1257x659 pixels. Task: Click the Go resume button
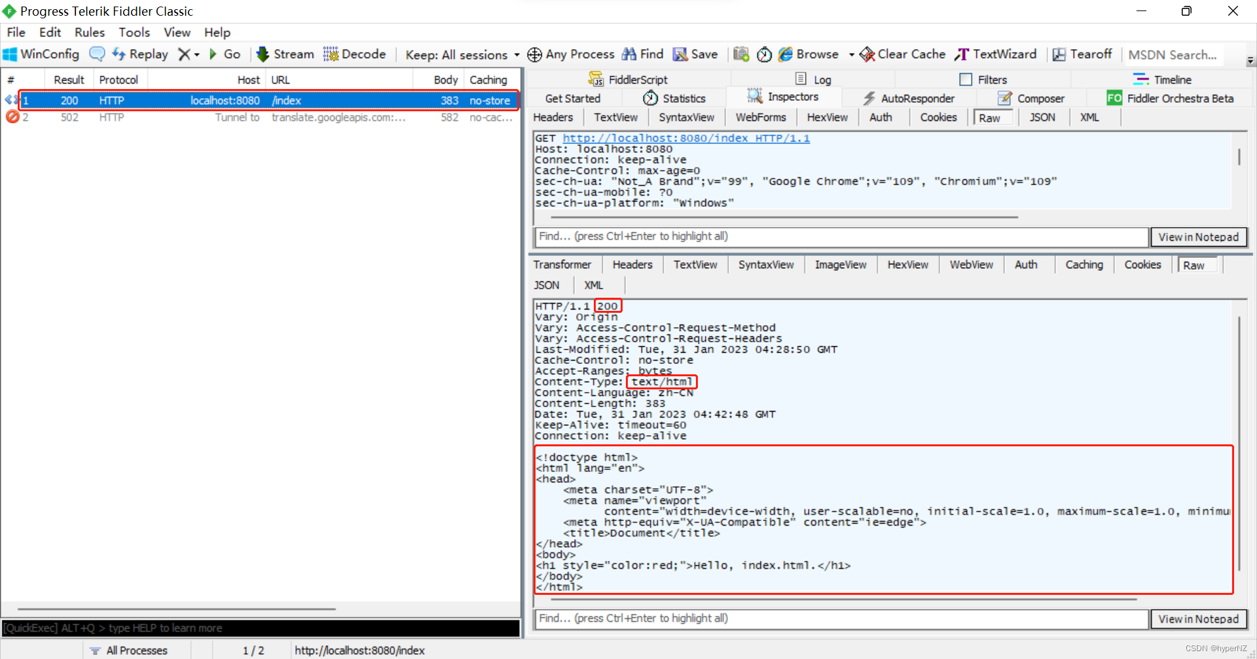coord(225,54)
